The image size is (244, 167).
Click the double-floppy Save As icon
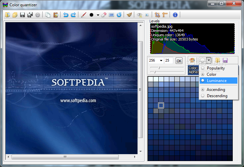coord(30,15)
